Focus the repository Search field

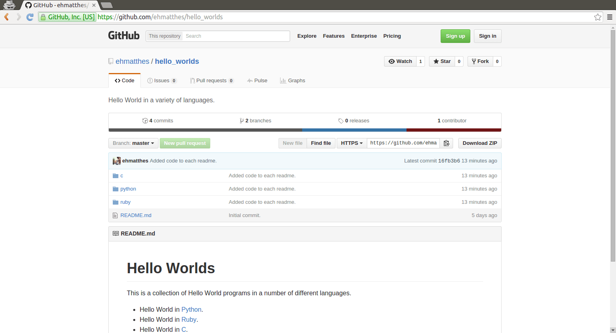(237, 36)
